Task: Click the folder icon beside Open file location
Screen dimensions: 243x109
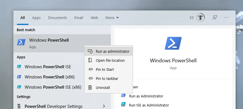Action: [90, 60]
